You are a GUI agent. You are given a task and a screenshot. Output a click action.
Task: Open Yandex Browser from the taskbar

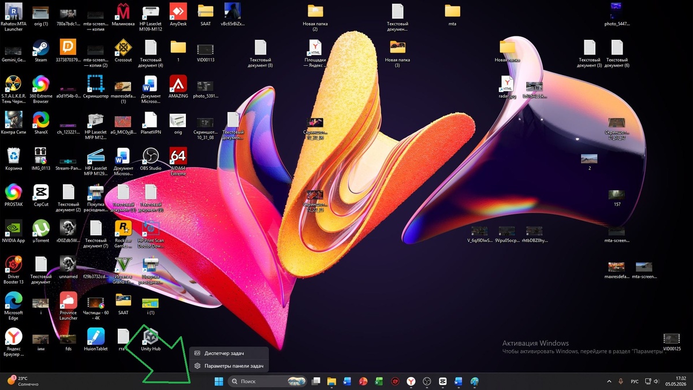click(411, 381)
